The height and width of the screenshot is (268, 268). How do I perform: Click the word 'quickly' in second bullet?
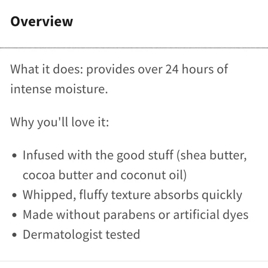pos(222,195)
